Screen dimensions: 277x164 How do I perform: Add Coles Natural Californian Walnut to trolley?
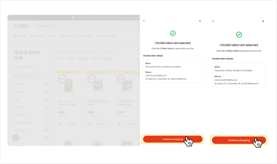coord(72,124)
